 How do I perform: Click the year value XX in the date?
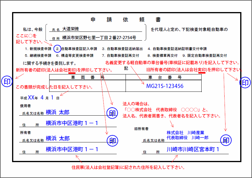coord(31,97)
